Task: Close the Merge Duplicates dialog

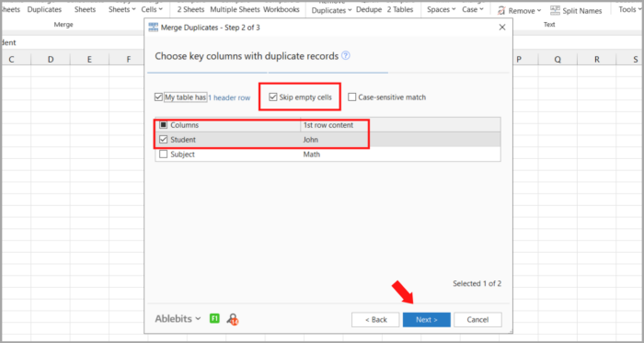Action: tap(502, 28)
